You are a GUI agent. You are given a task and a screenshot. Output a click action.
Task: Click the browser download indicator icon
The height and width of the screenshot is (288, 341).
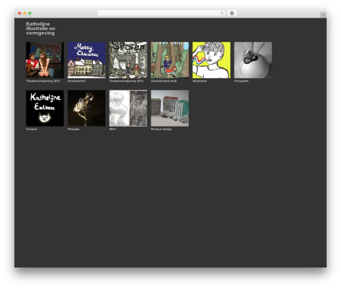[232, 13]
